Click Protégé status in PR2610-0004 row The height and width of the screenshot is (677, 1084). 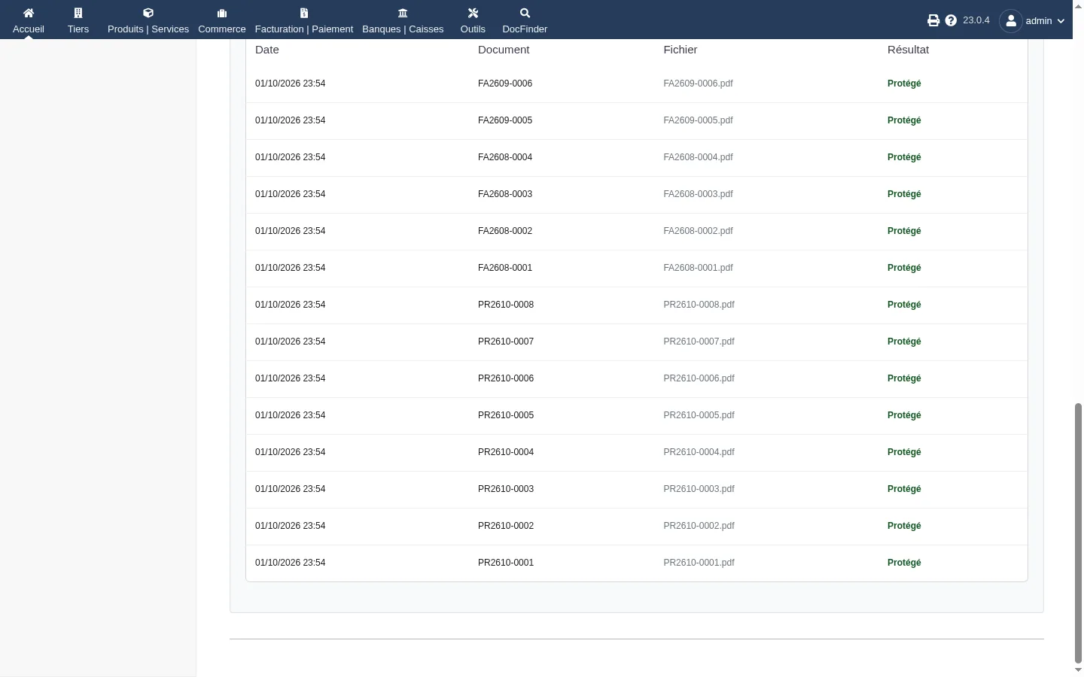pos(904,452)
